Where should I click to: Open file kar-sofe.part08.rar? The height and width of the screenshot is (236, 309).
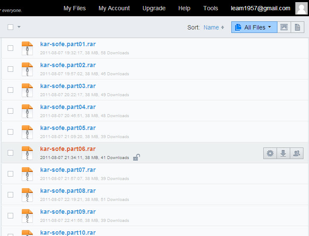point(68,191)
